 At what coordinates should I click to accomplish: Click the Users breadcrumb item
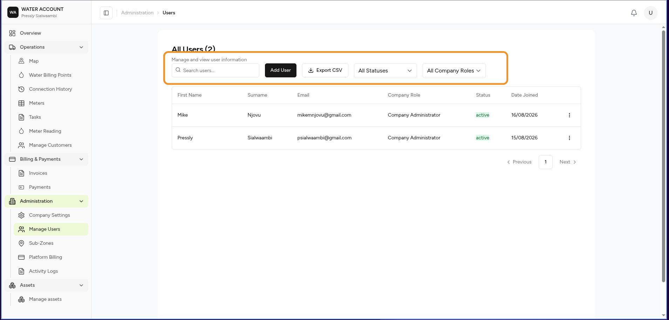pos(169,13)
